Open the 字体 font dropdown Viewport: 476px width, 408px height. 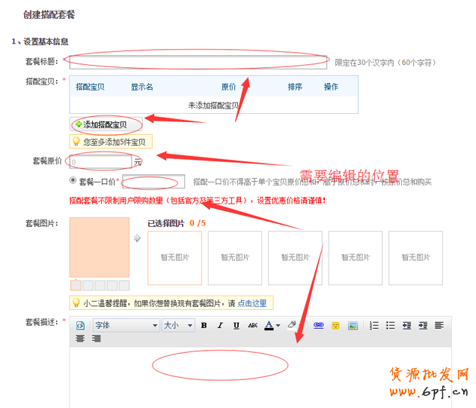[x=125, y=326]
